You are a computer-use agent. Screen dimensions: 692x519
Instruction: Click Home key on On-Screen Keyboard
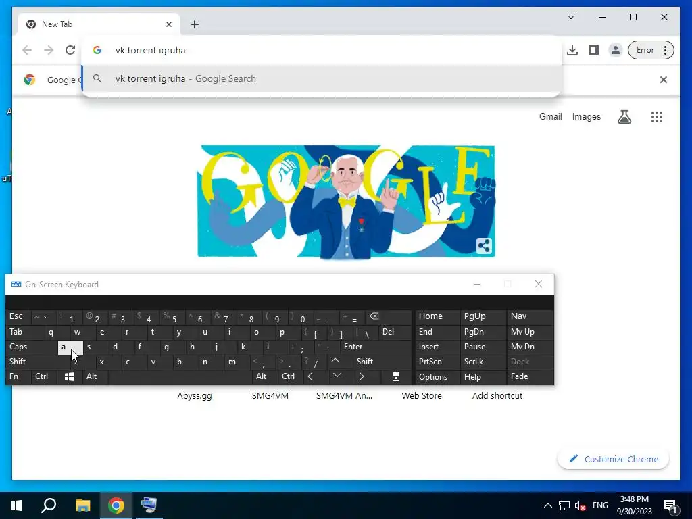(x=438, y=316)
